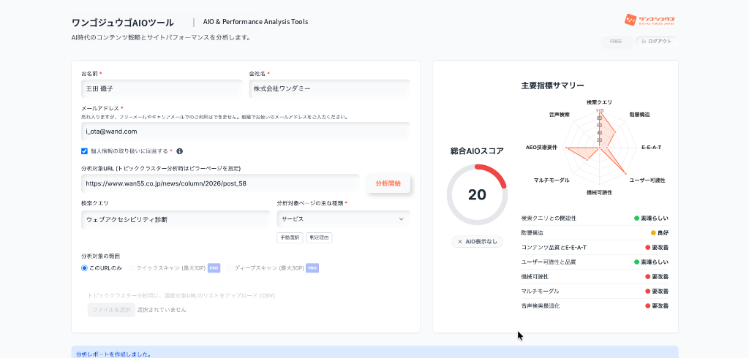Screen dimensions: 749x358
Task: Click the 会社名 input field
Action: 330,89
